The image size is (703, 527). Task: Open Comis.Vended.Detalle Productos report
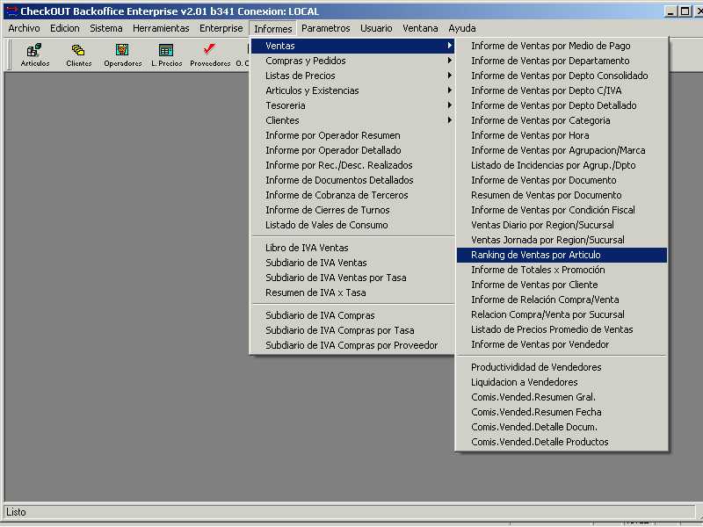tap(562, 442)
